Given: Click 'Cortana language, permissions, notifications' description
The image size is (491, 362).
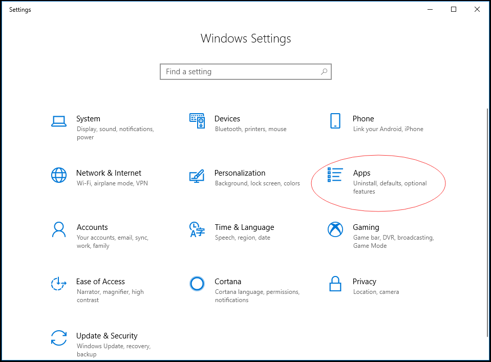Looking at the screenshot, I should [x=257, y=296].
